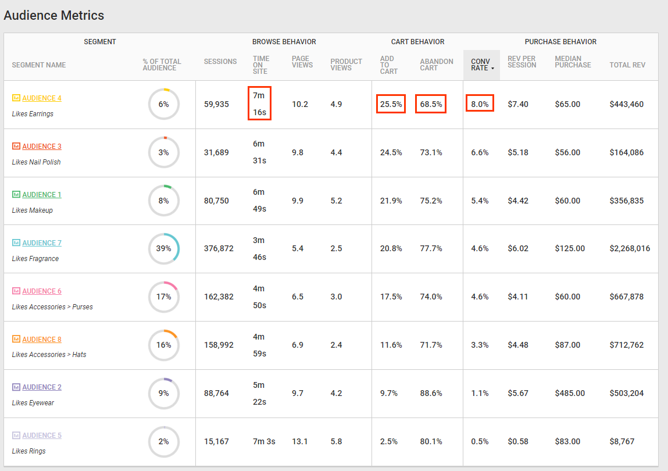This screenshot has height=471, width=668.
Task: Click the 2% audience donut gauge
Action: click(x=163, y=441)
